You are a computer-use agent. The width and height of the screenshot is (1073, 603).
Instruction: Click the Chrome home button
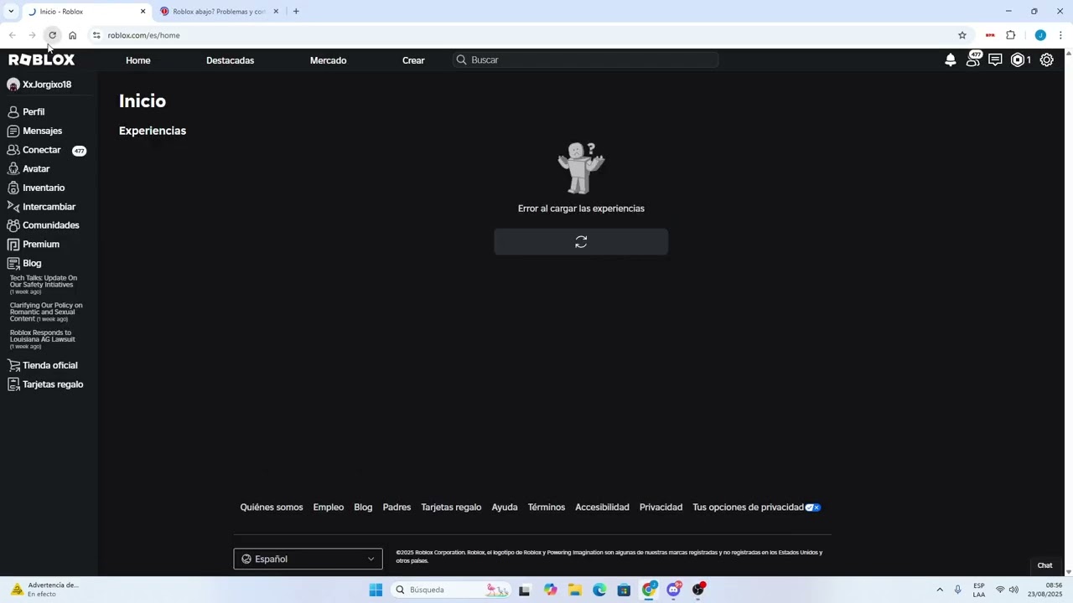click(x=72, y=35)
